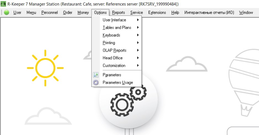Expand arrow beside Tables and Plans

point(138,27)
